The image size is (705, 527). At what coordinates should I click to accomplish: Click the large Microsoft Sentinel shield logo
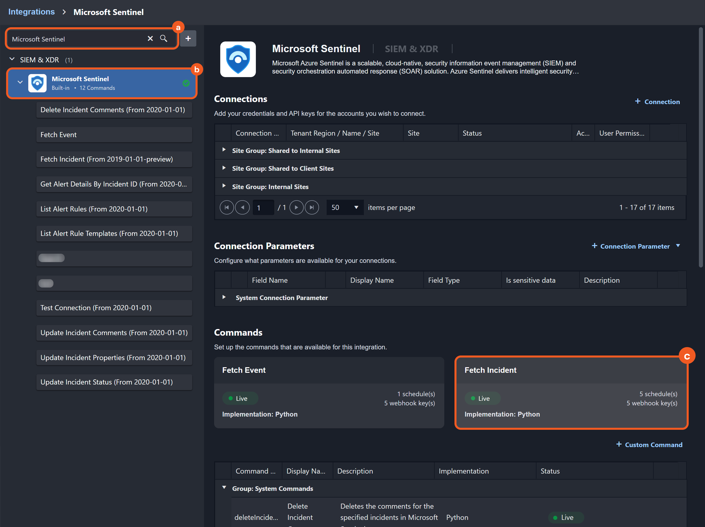click(238, 59)
